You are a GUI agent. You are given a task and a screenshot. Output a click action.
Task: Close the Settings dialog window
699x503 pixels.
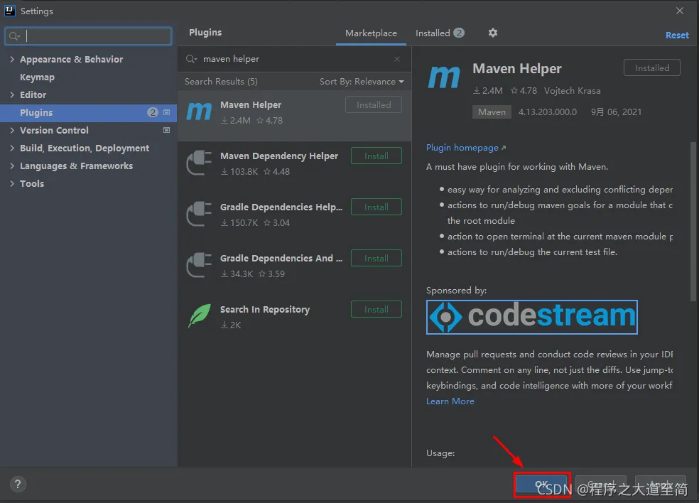point(679,11)
